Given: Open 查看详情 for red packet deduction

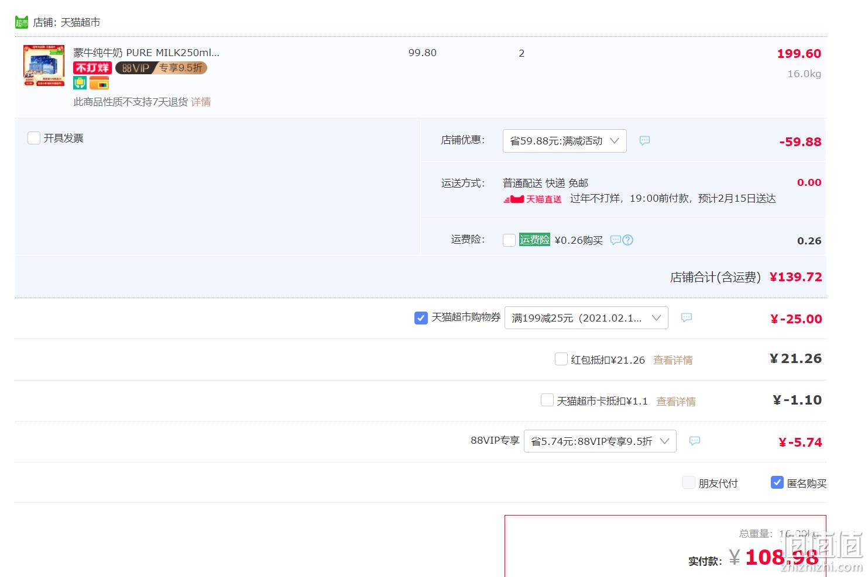Looking at the screenshot, I should point(673,360).
